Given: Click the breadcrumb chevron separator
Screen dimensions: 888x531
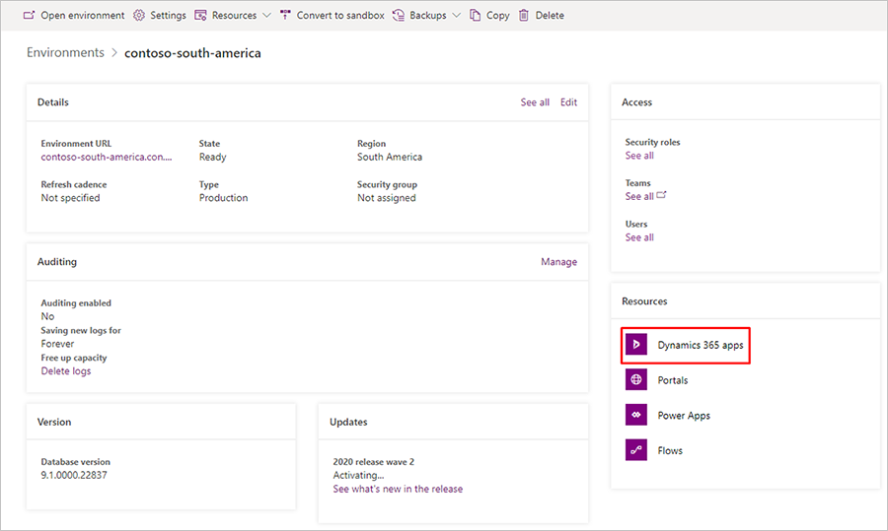Looking at the screenshot, I should click(x=114, y=52).
